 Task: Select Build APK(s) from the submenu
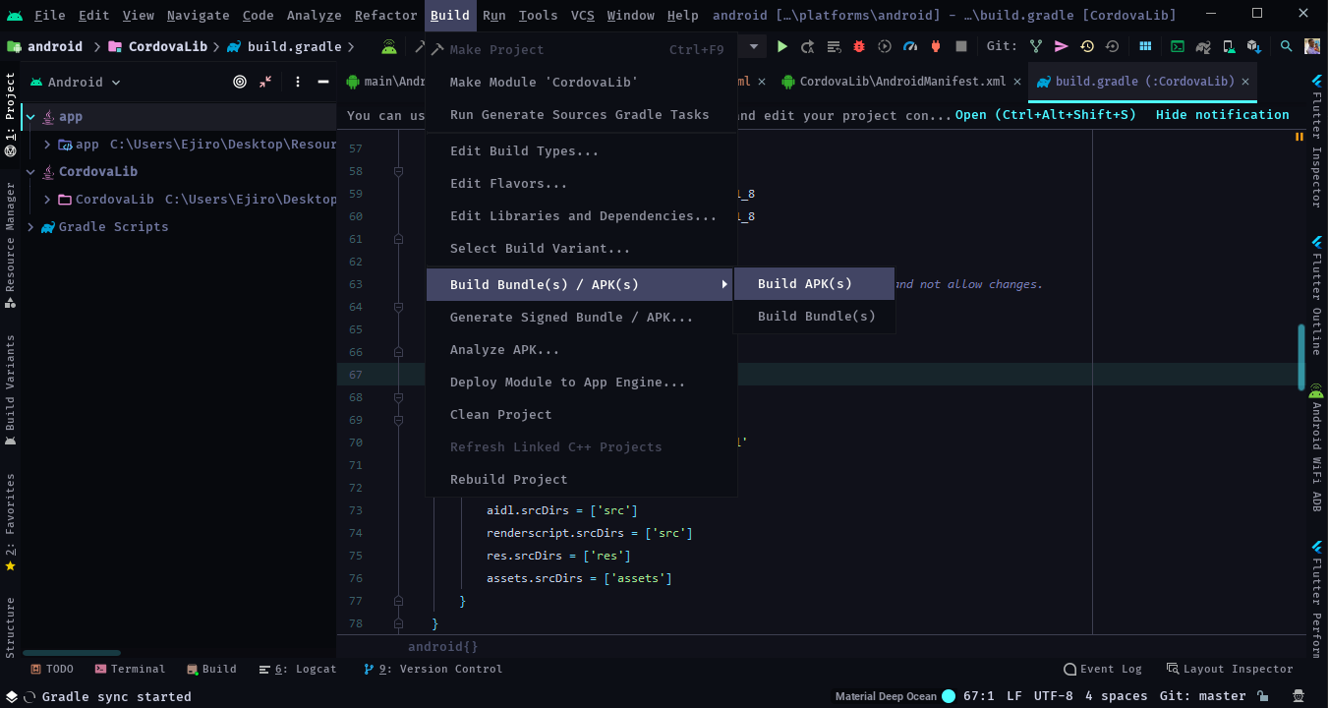click(x=814, y=284)
